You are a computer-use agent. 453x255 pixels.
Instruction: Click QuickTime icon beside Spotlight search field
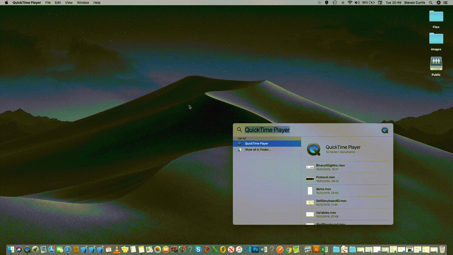click(385, 130)
